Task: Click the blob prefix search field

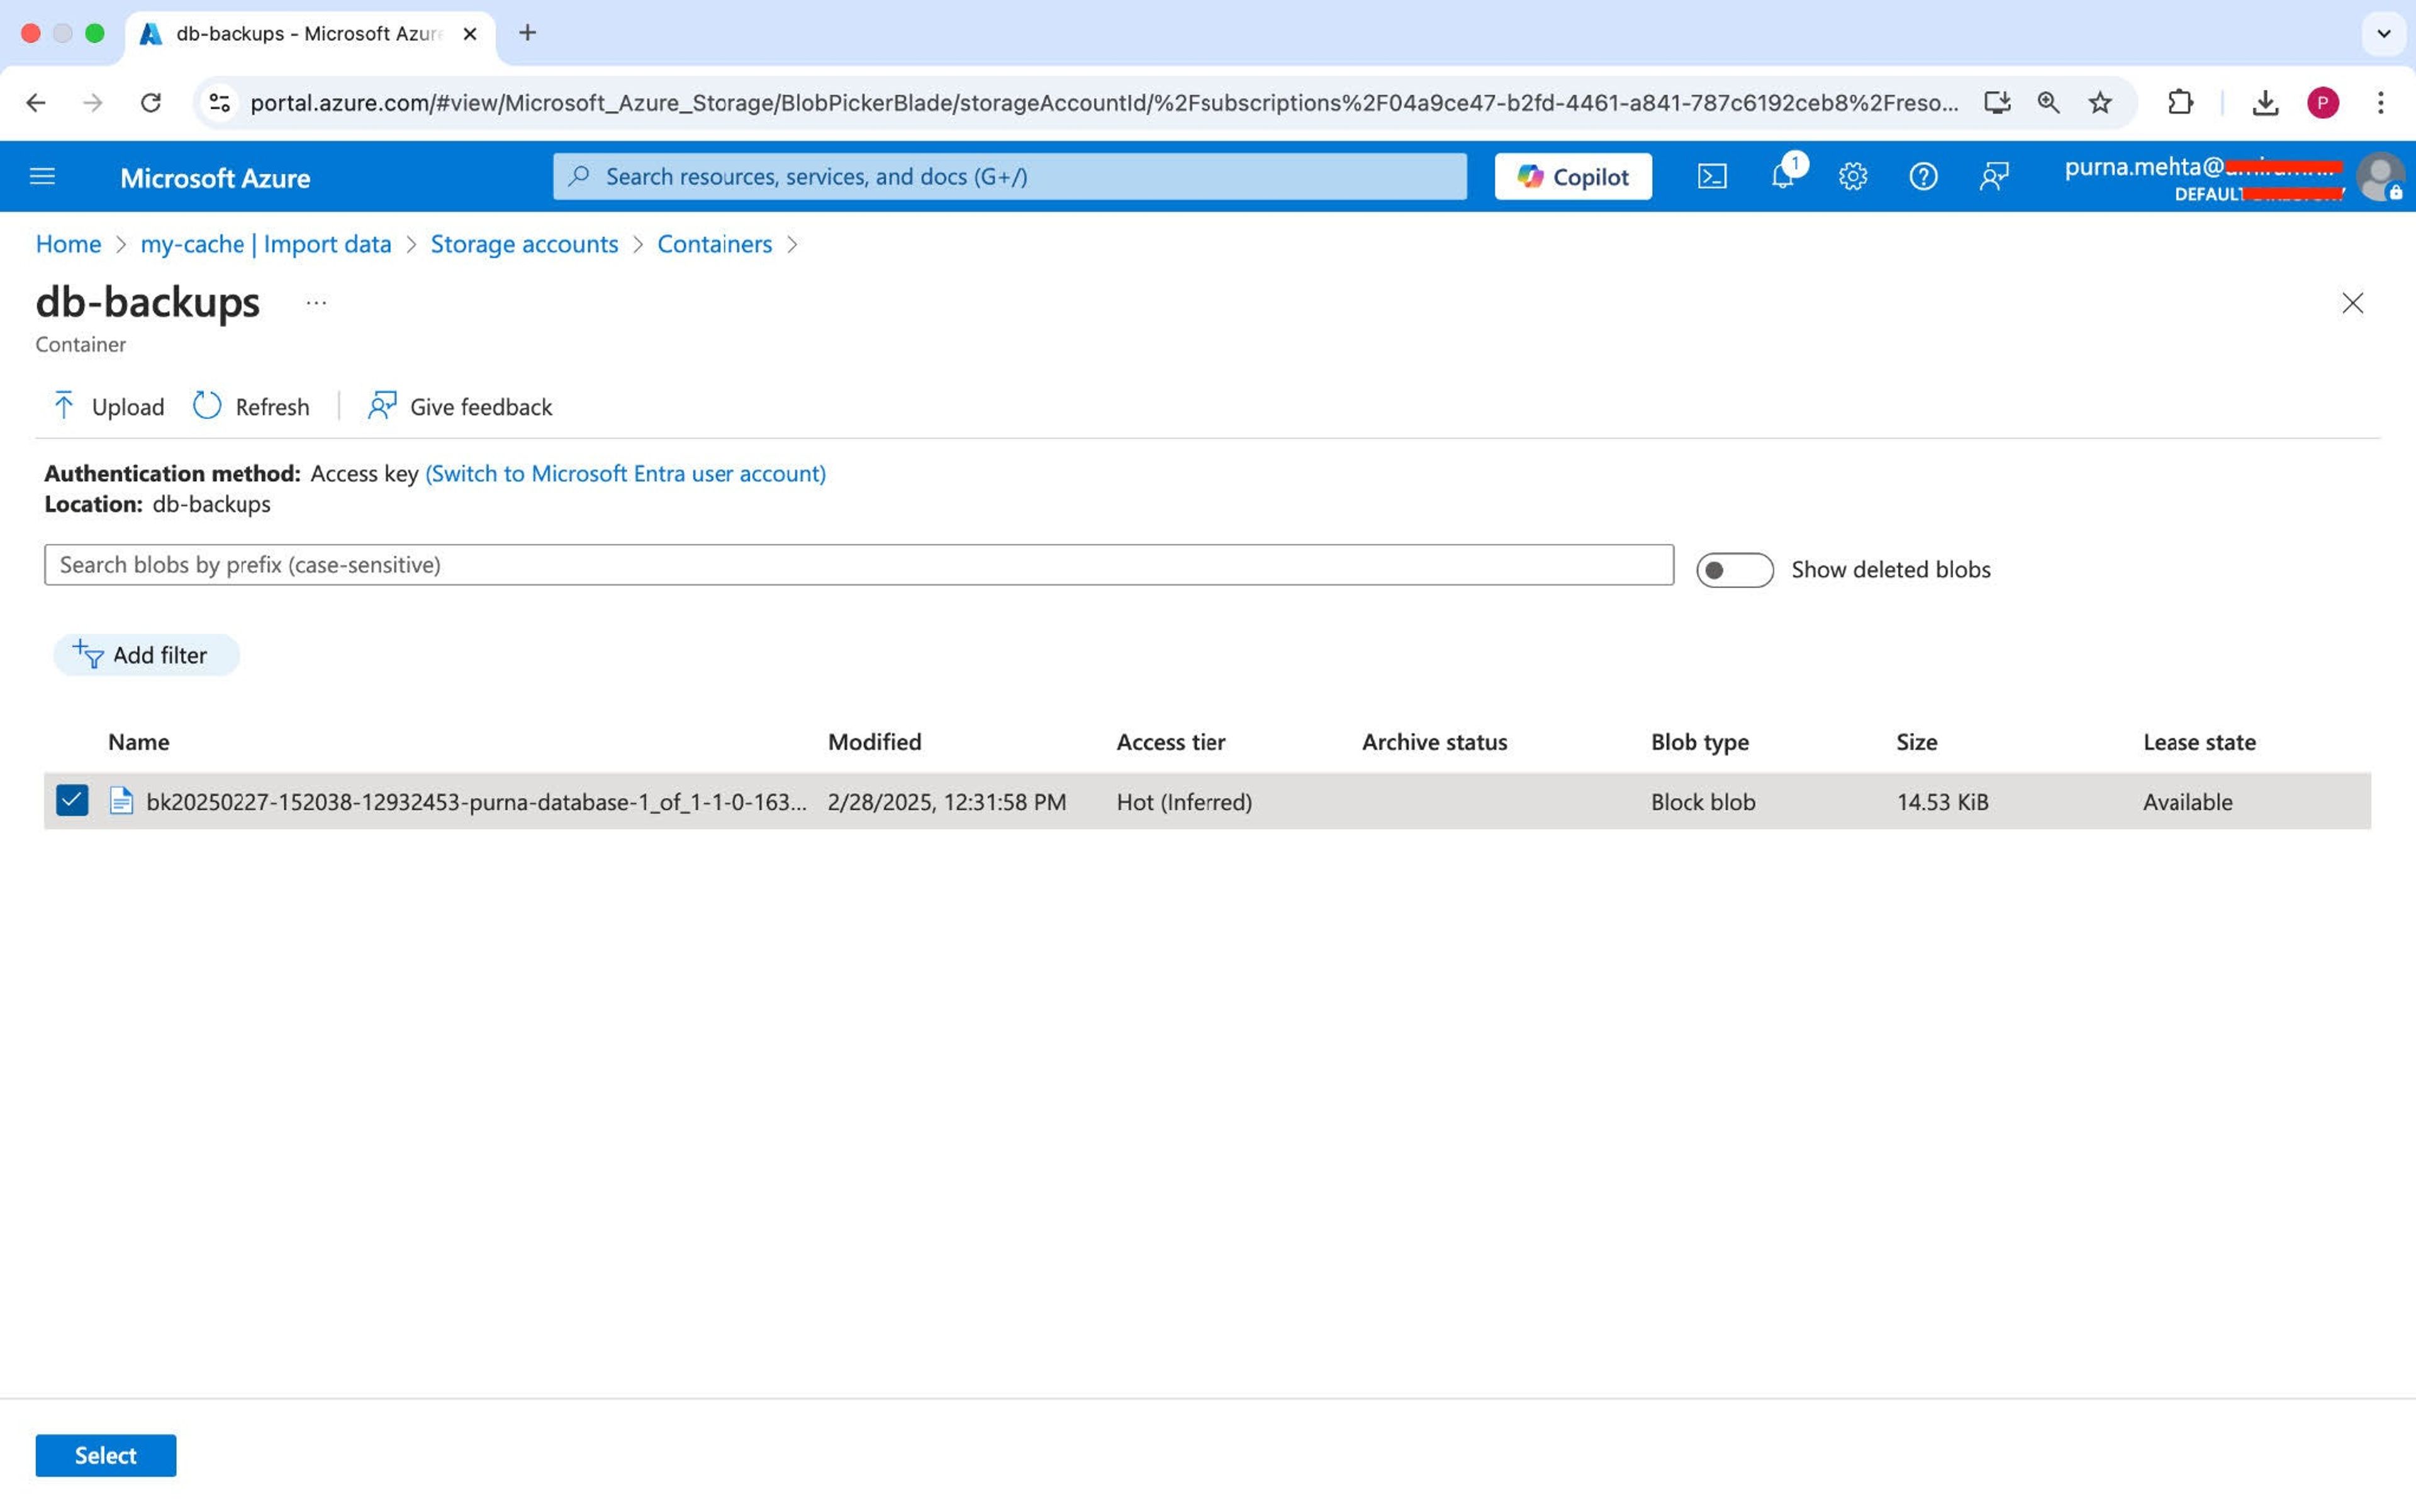Action: [x=858, y=565]
